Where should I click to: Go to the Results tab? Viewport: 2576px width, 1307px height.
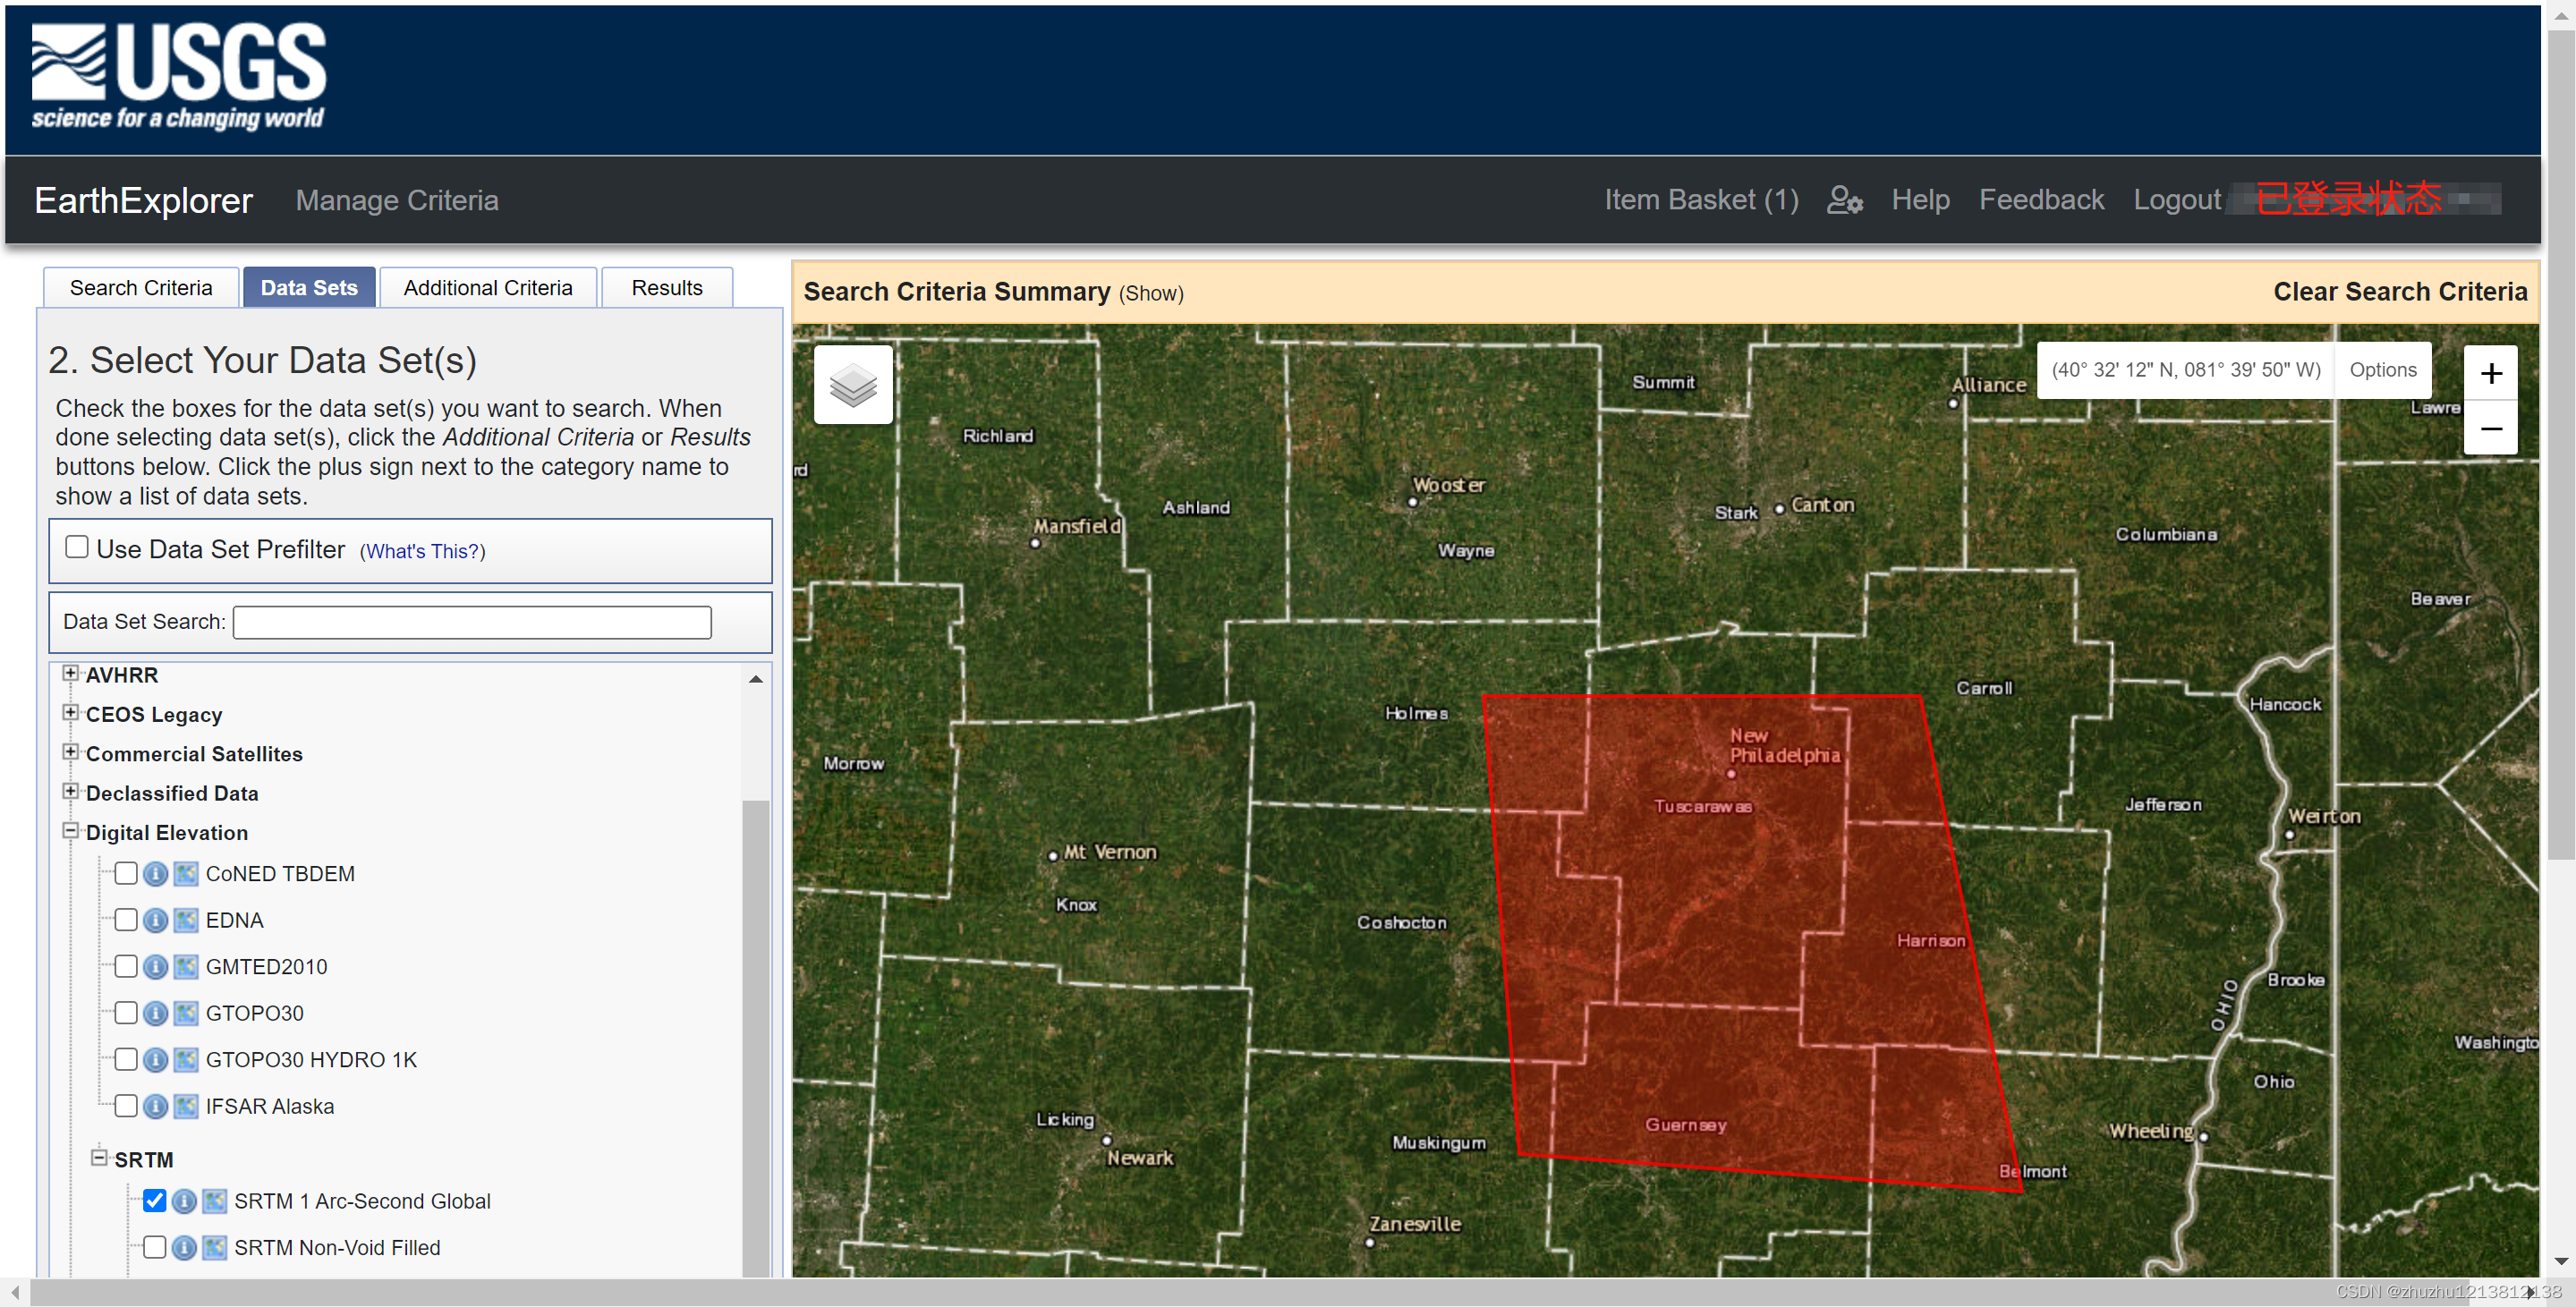click(x=667, y=288)
